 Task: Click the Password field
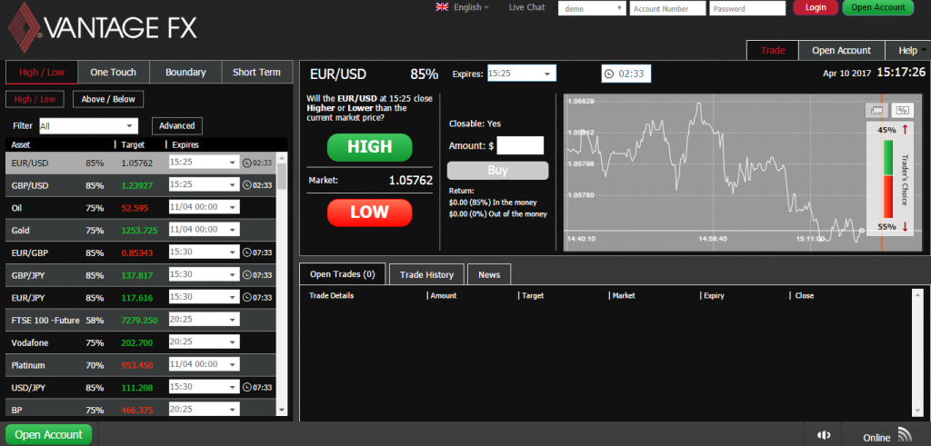(x=747, y=8)
